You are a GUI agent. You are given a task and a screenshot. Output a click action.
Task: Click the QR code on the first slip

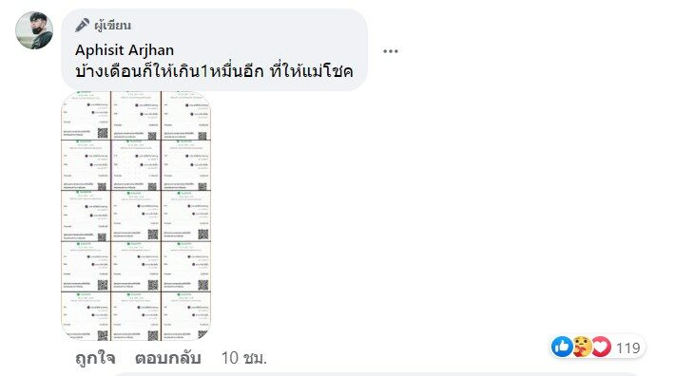[103, 133]
